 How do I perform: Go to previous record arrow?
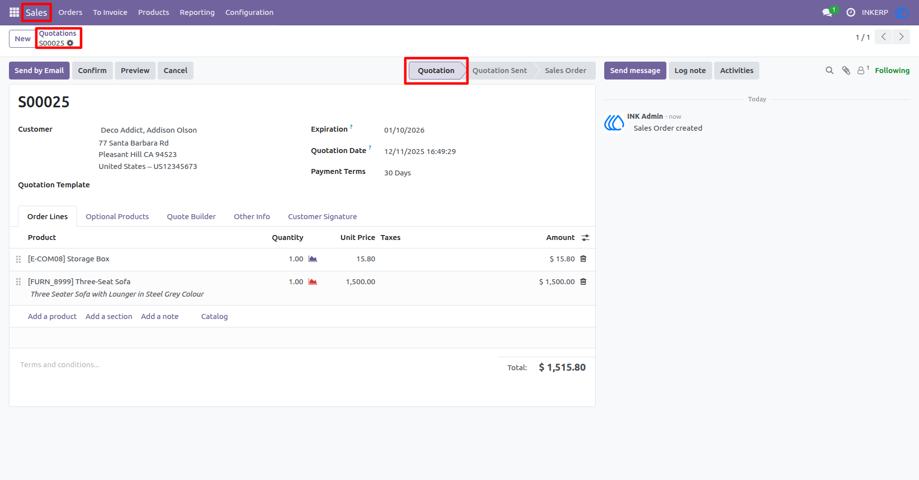(x=884, y=37)
